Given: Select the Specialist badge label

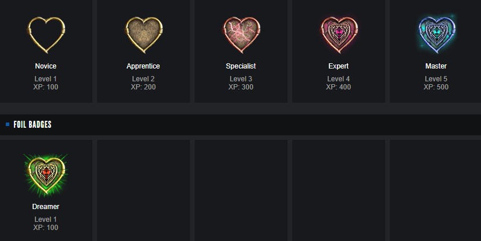Looking at the screenshot, I should coord(241,66).
